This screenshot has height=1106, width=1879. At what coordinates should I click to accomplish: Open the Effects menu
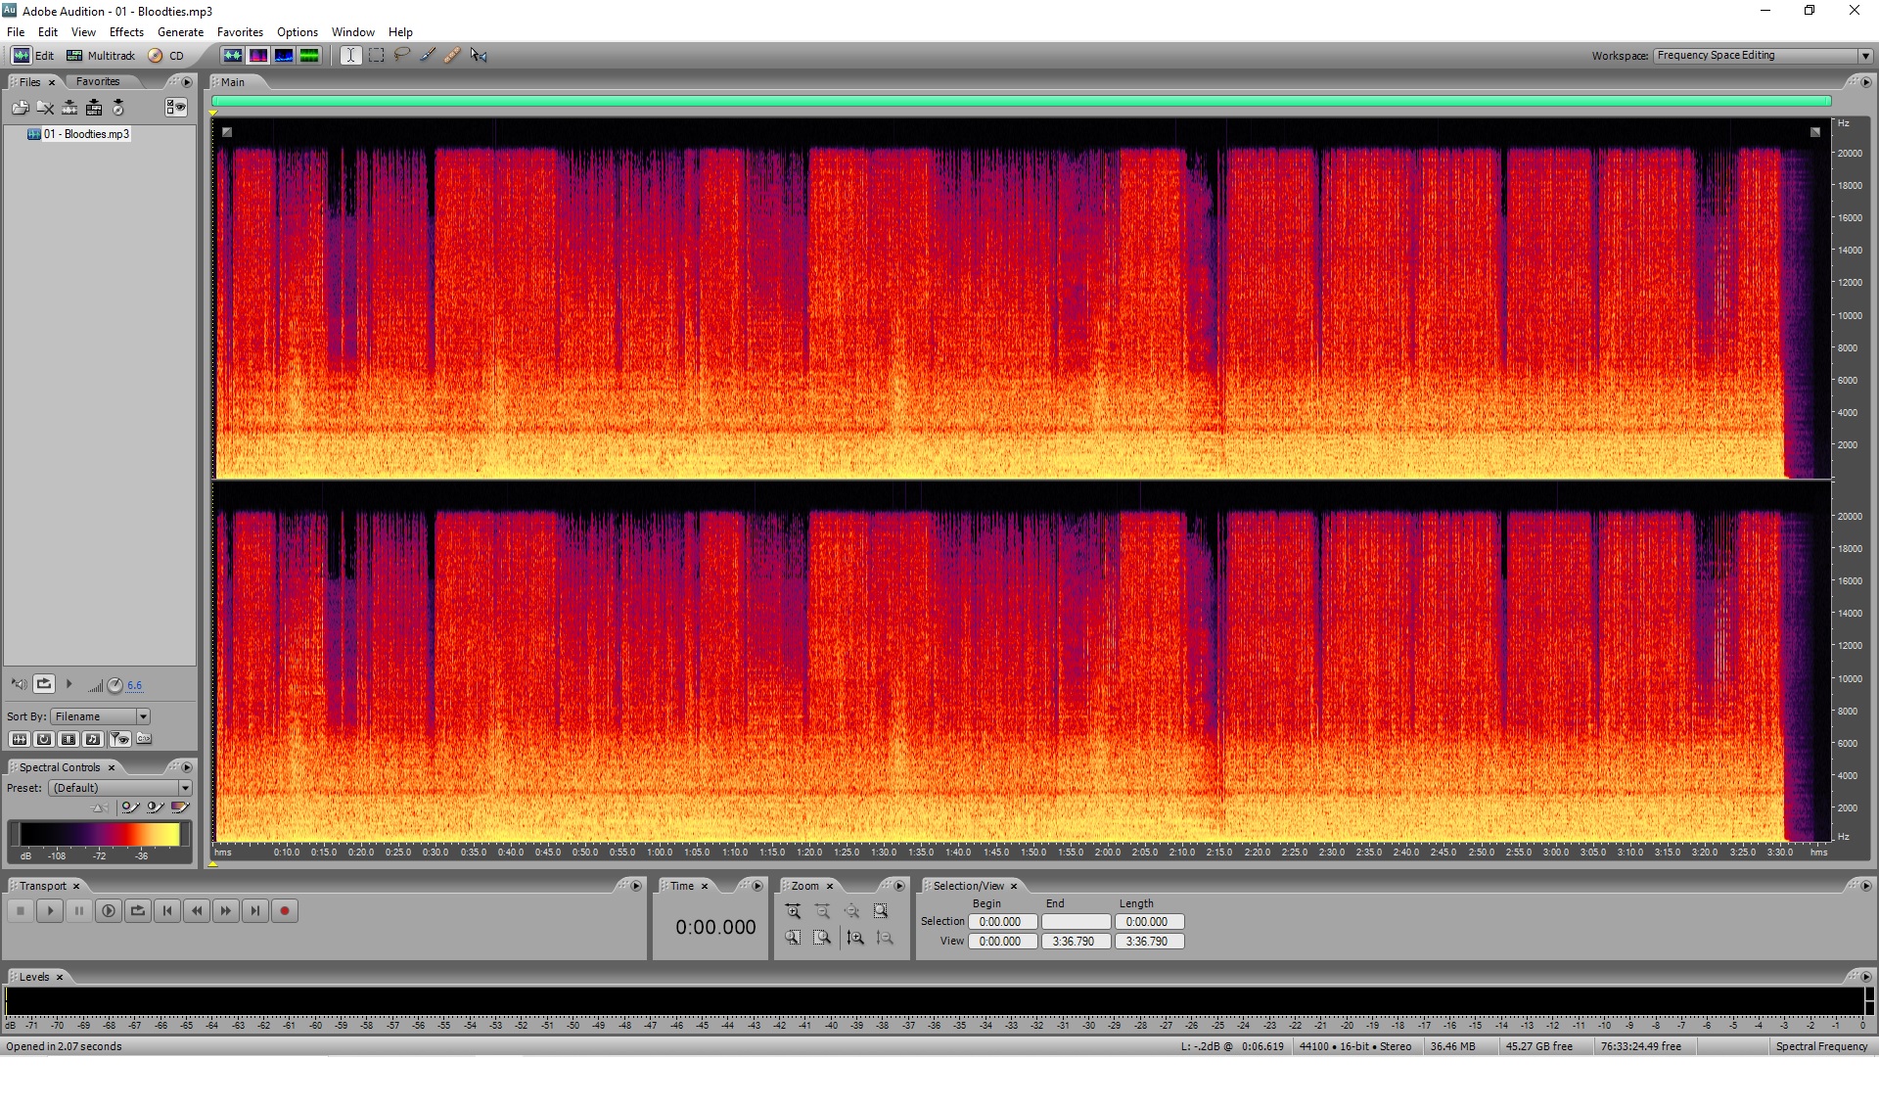coord(126,32)
